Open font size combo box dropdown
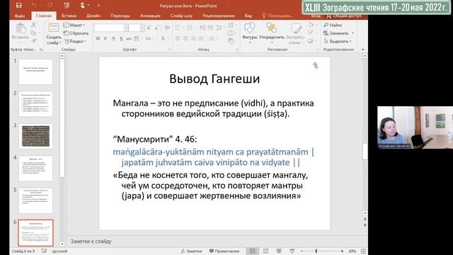 coord(142,28)
